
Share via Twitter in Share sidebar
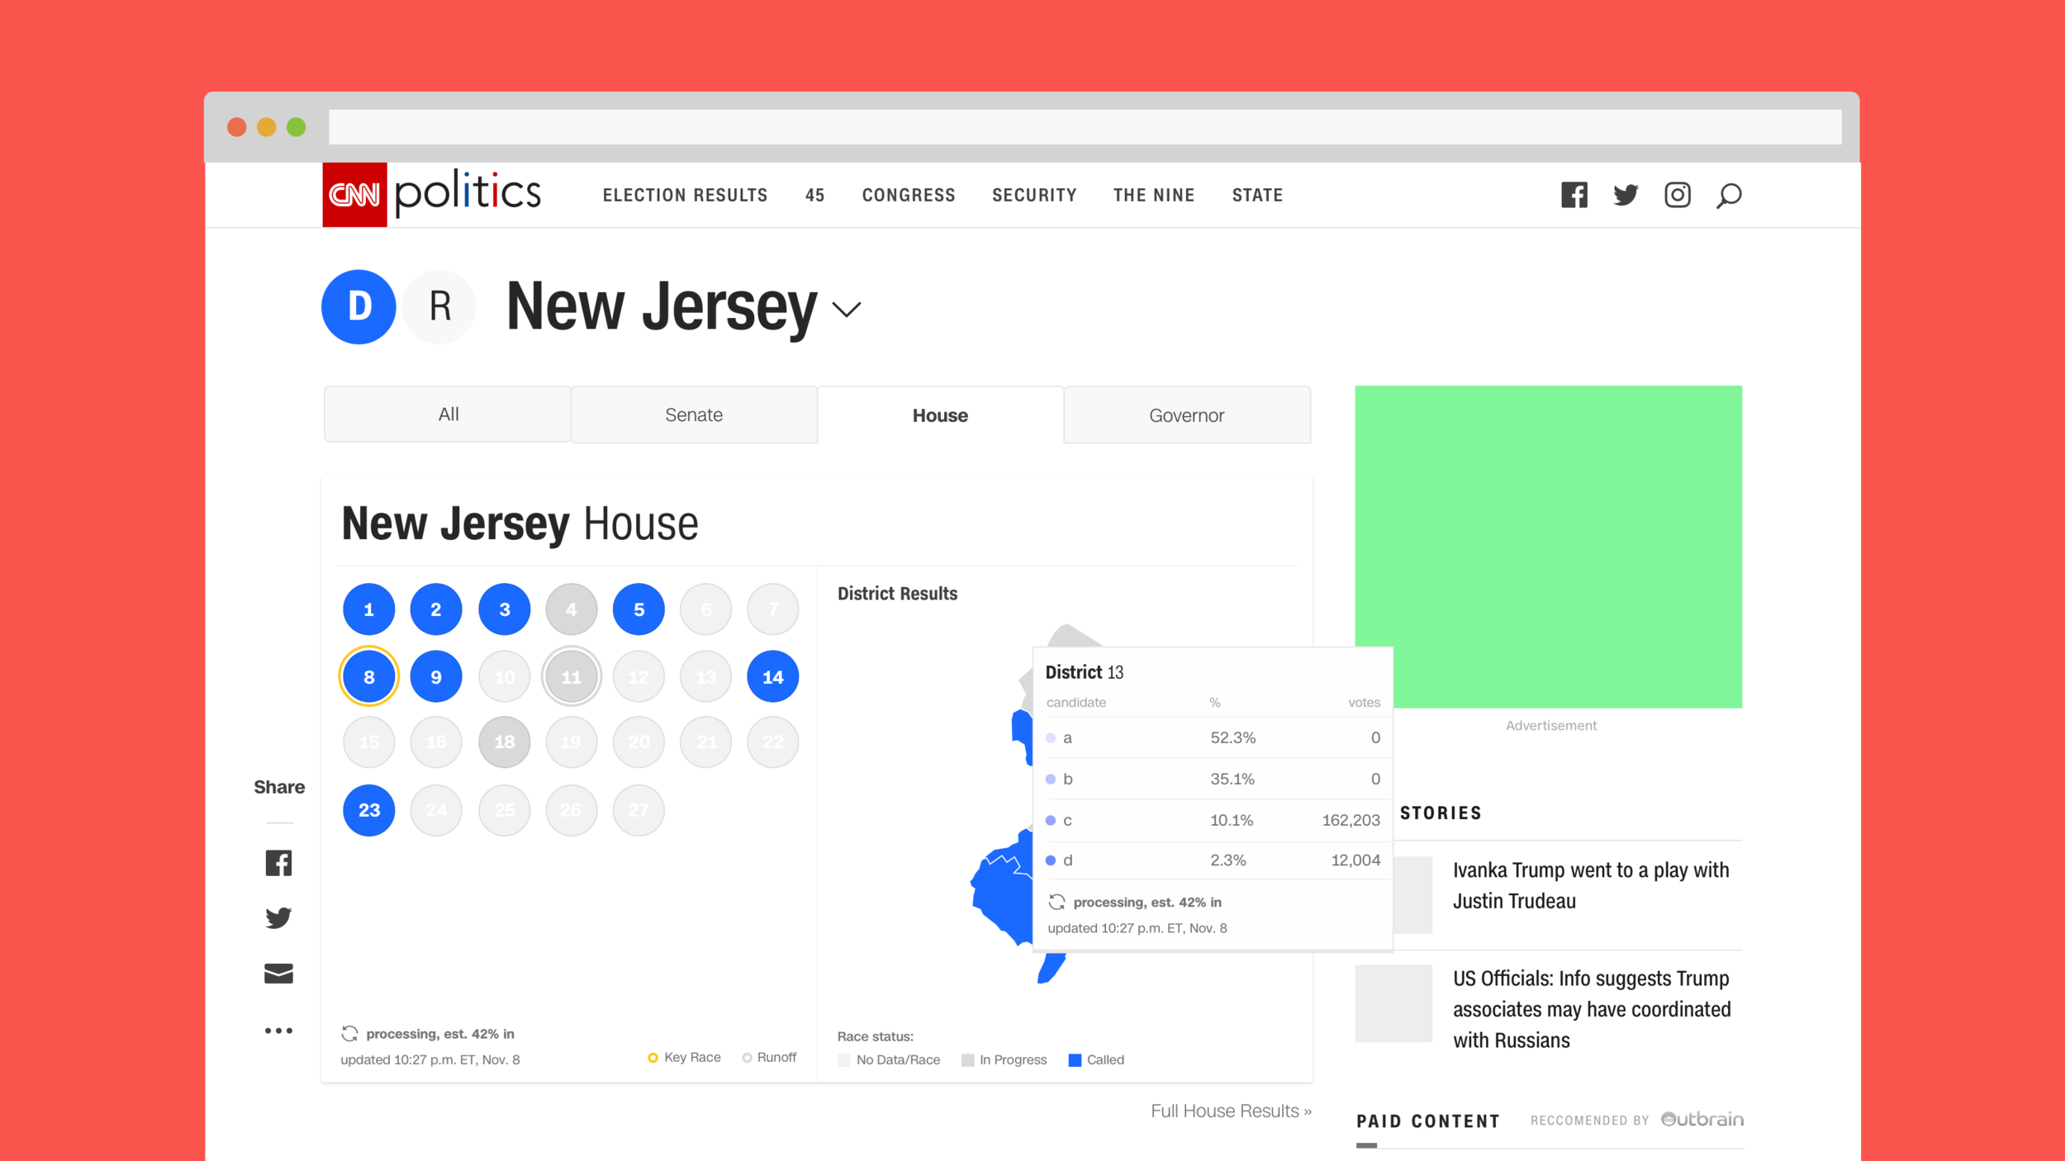pos(278,917)
